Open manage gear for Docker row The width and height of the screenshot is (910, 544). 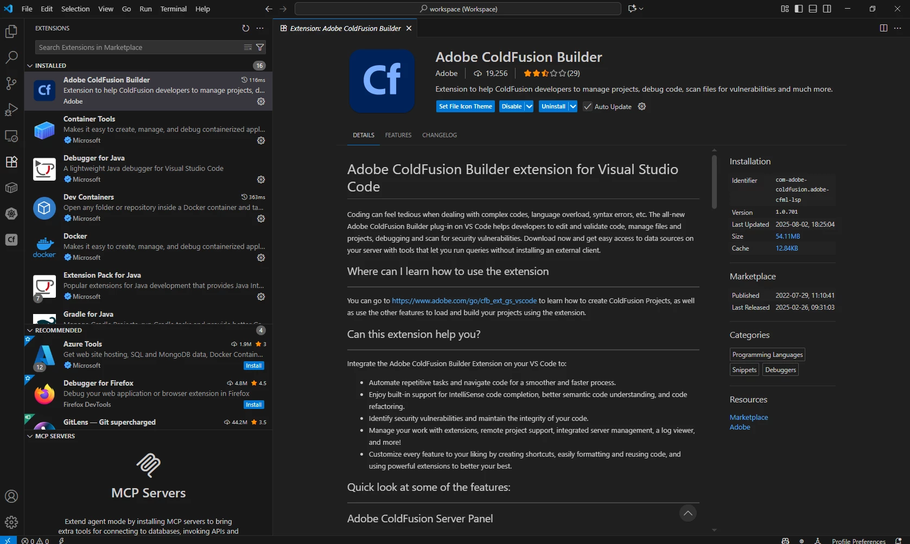261,258
